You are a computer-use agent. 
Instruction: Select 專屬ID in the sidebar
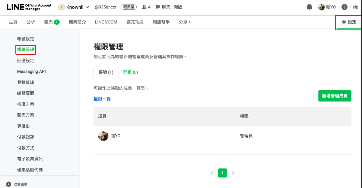pos(23,126)
